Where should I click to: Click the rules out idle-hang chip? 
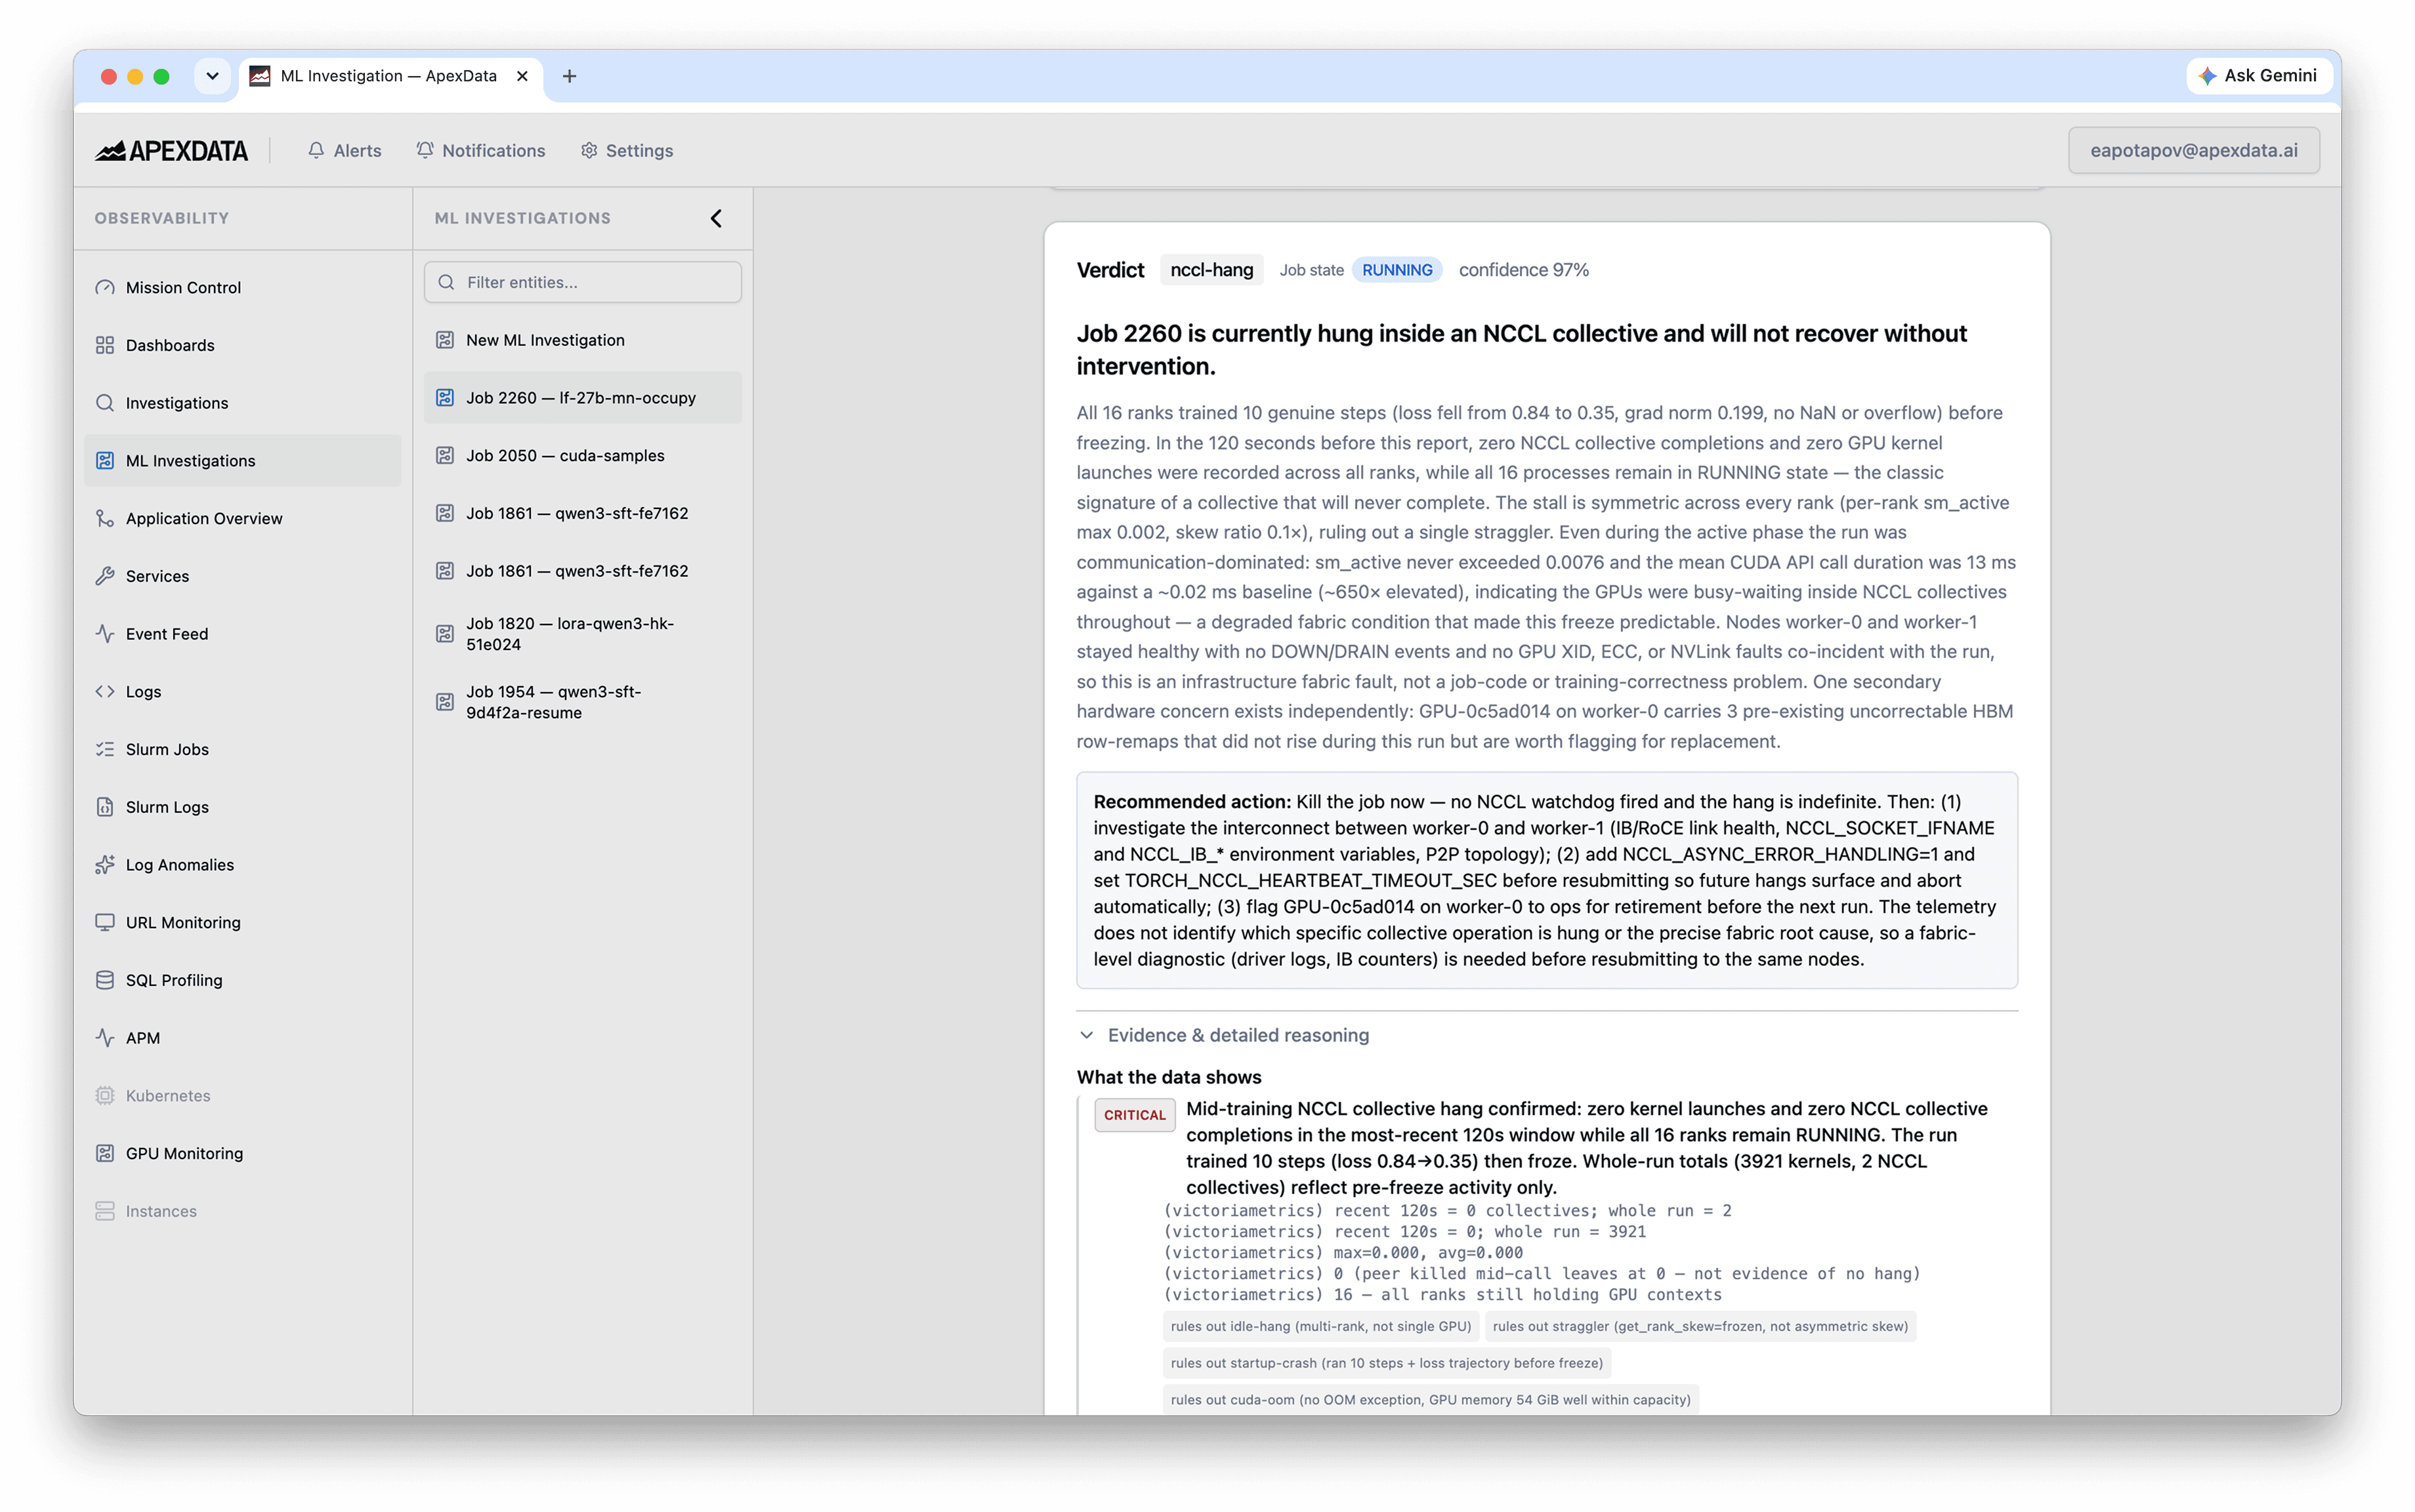coord(1320,1326)
